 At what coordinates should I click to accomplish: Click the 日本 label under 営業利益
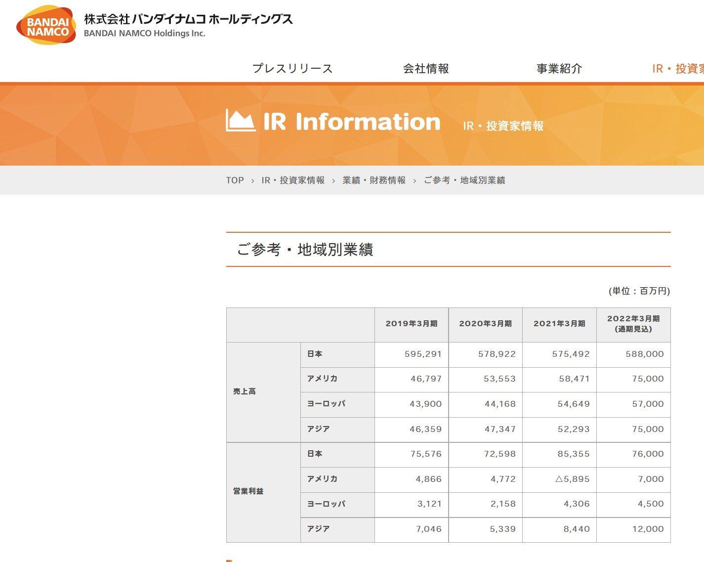(315, 454)
